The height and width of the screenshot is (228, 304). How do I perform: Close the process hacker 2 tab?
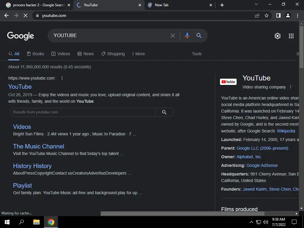[69, 5]
